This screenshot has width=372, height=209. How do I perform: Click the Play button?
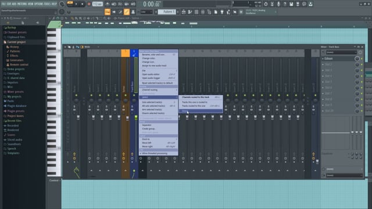click(x=76, y=4)
